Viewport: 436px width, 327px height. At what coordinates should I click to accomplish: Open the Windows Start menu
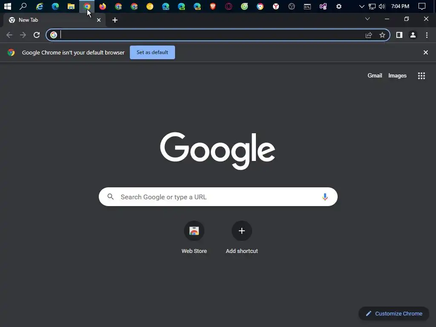click(8, 6)
